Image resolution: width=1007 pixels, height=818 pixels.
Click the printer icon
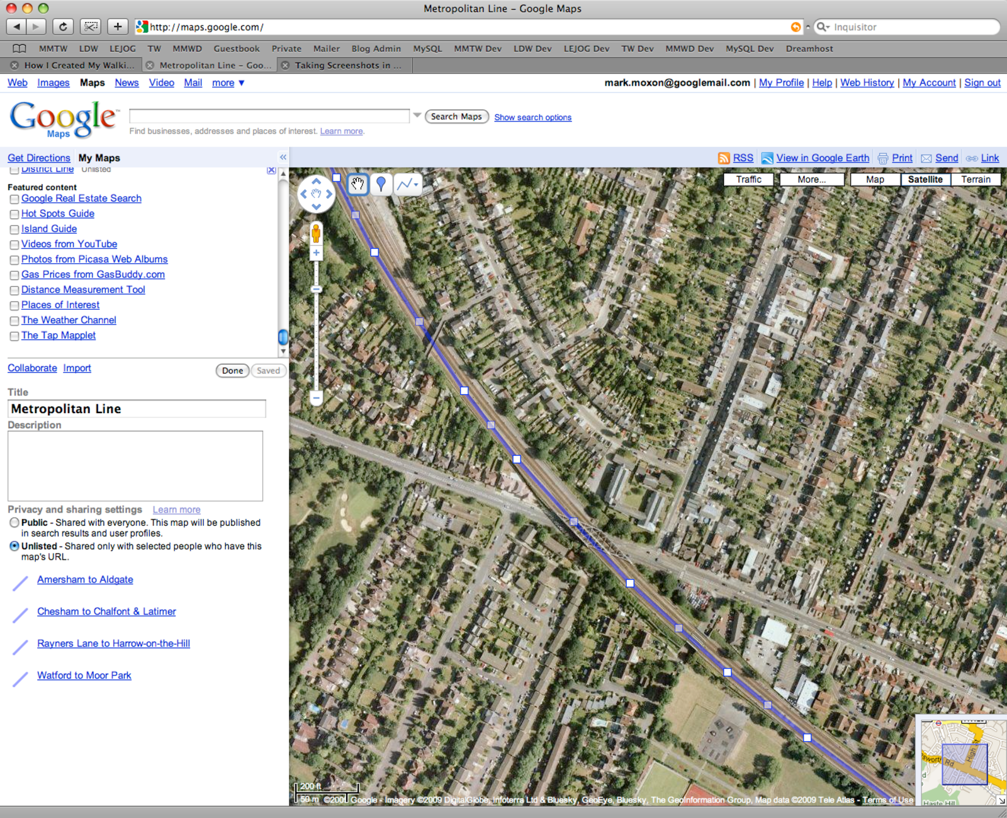click(883, 158)
